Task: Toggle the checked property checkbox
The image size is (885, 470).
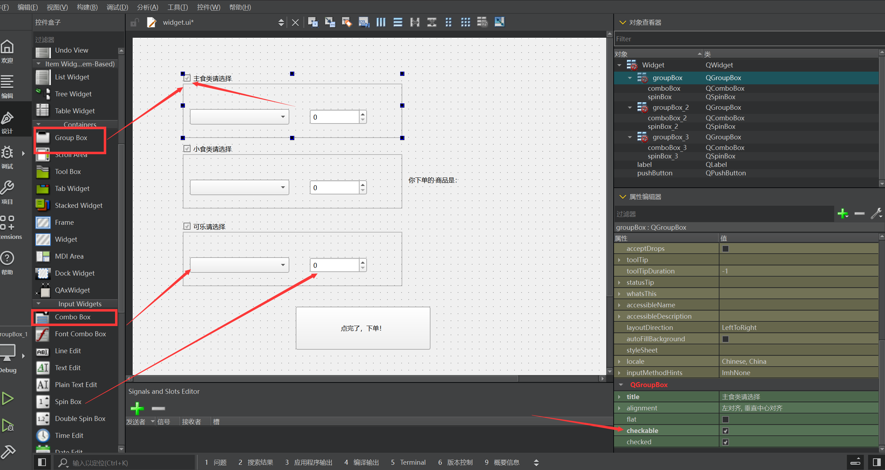Action: 726,442
